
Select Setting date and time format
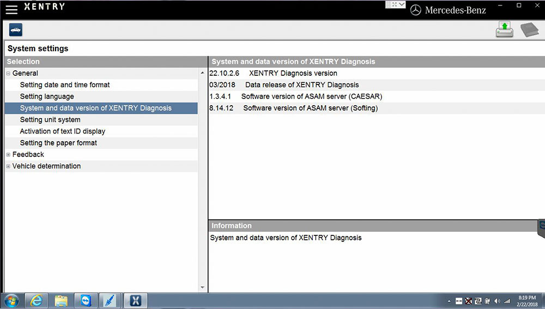tap(101, 85)
